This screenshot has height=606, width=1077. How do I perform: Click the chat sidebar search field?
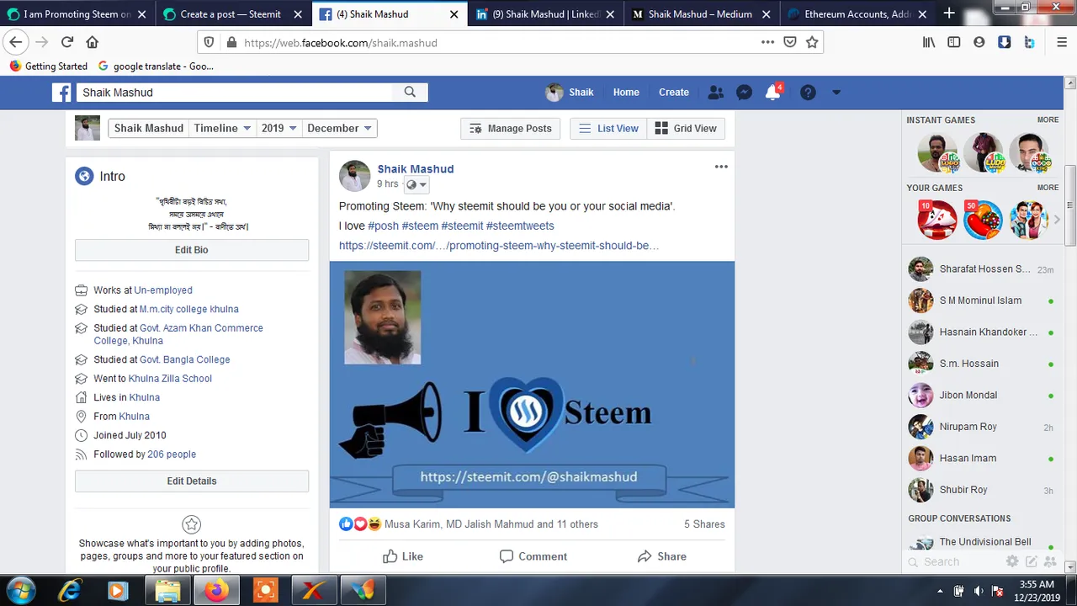955,561
